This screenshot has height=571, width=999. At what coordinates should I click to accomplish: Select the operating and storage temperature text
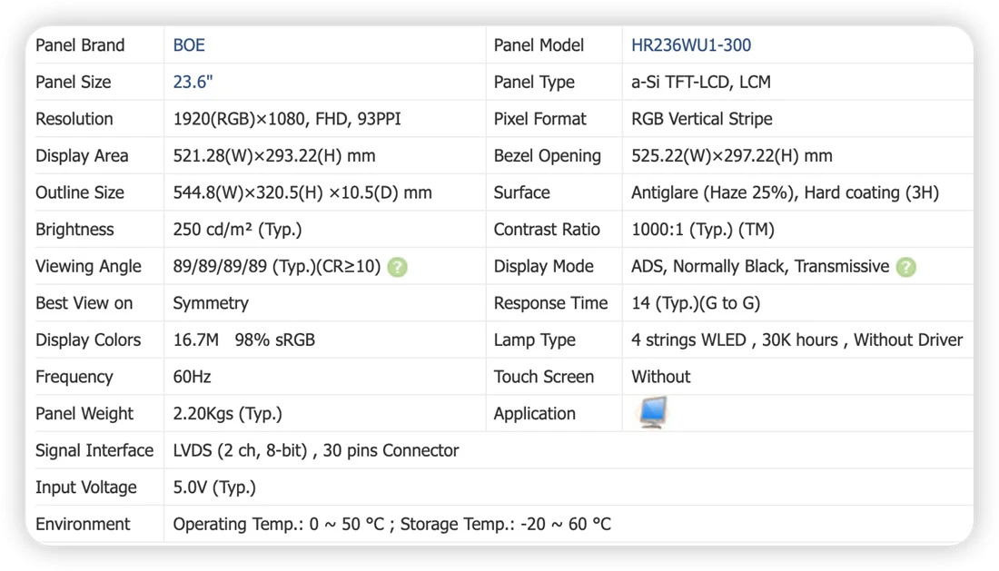391,525
